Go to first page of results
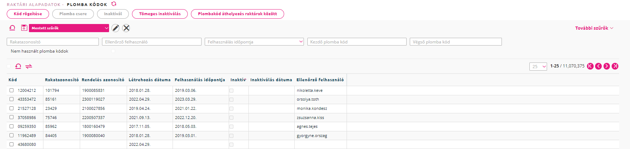The image size is (630, 149). [590, 66]
